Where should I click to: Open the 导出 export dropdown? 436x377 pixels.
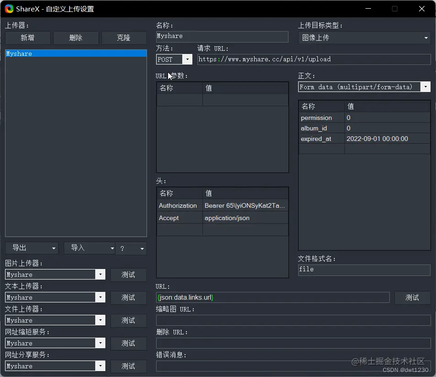tap(32, 248)
